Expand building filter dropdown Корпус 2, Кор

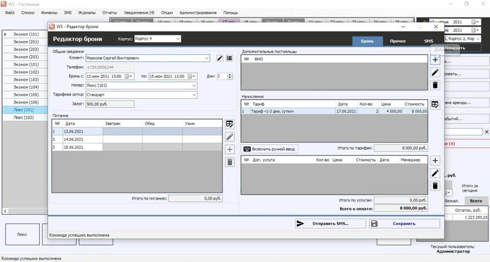[x=478, y=39]
